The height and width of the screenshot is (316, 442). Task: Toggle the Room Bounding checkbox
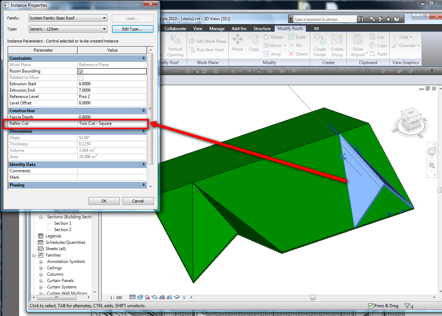coord(81,71)
